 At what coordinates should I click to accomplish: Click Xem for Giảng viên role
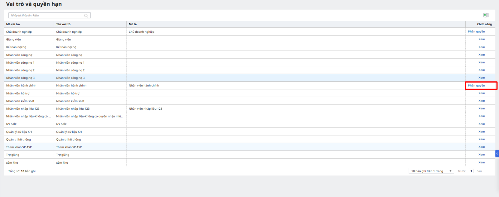(x=482, y=39)
